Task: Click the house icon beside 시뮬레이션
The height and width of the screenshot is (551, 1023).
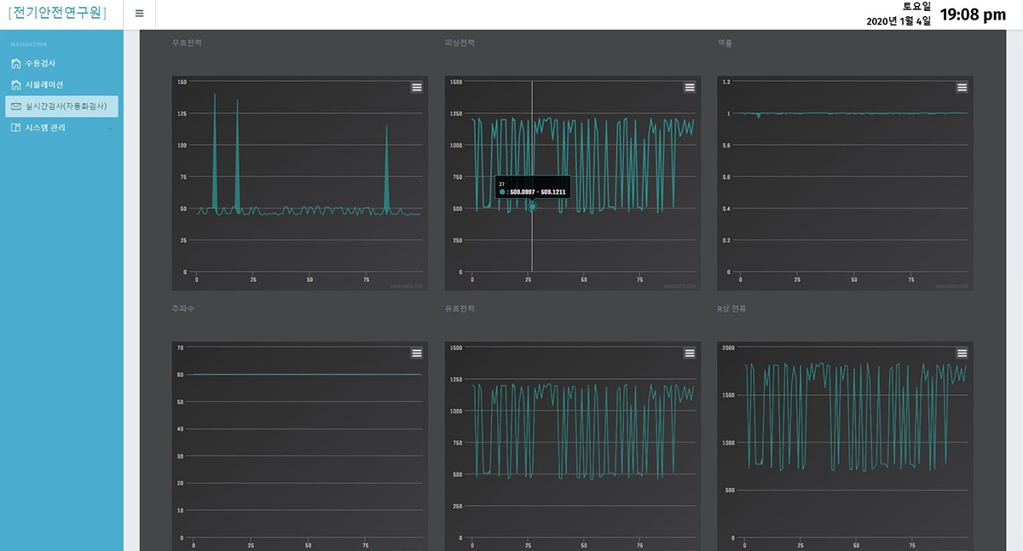Action: [15, 85]
